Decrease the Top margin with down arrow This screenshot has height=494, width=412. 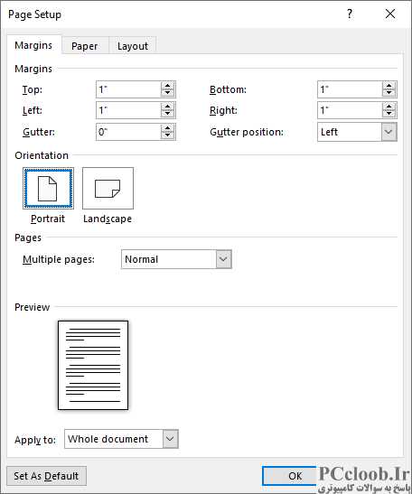click(168, 93)
